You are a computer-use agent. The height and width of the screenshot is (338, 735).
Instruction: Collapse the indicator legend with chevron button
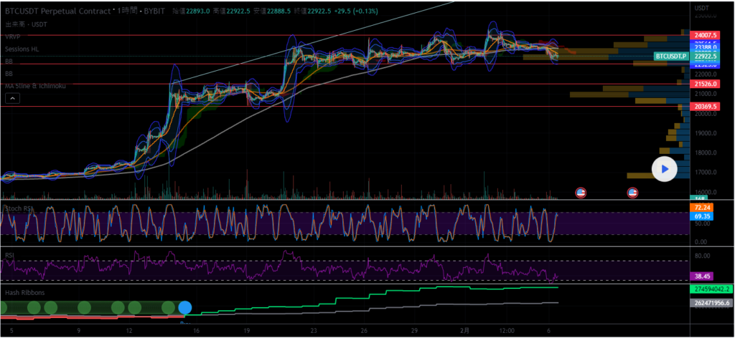(x=13, y=99)
